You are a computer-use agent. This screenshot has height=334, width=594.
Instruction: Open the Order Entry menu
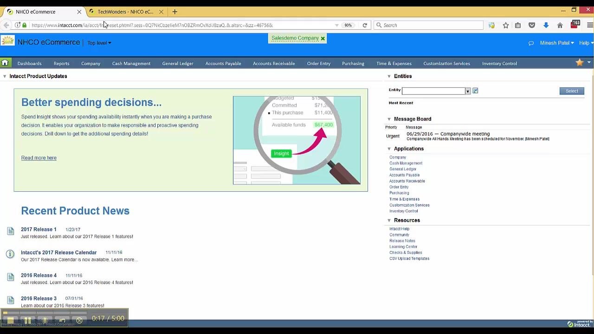coord(319,64)
